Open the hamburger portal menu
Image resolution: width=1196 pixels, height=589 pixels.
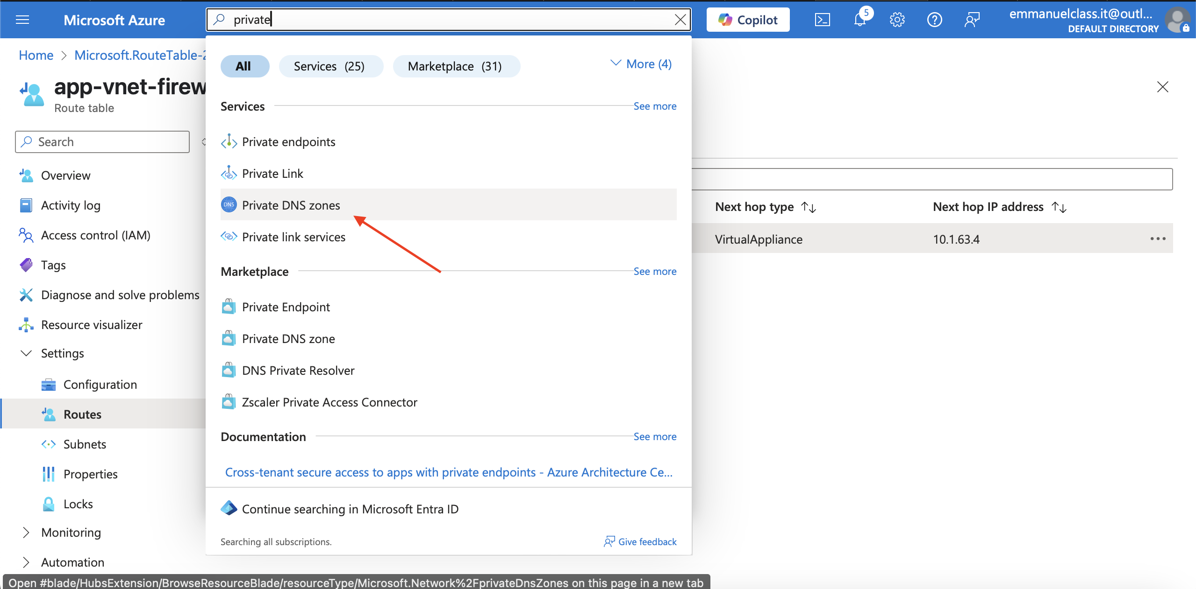click(22, 20)
